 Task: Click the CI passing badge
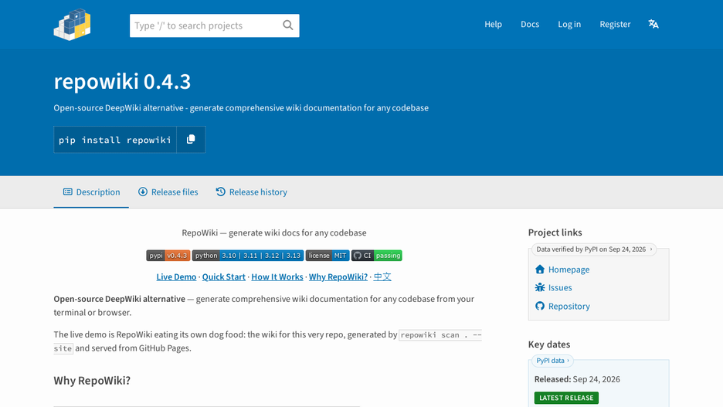377,256
